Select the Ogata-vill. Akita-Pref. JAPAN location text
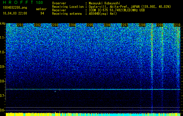Viewport: 183px width, 116px height. (130, 7)
